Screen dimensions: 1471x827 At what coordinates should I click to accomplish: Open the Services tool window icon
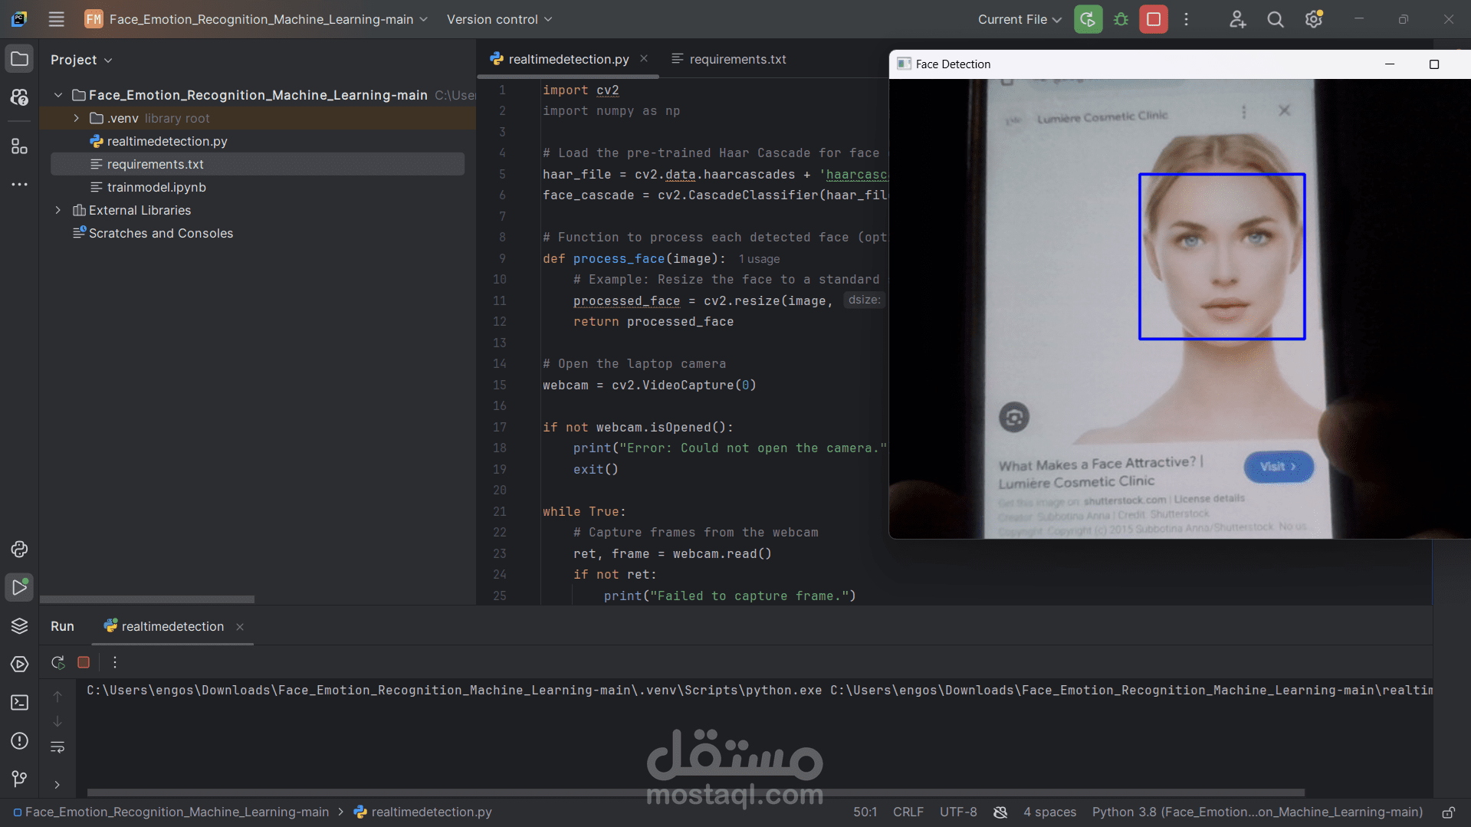point(19,664)
